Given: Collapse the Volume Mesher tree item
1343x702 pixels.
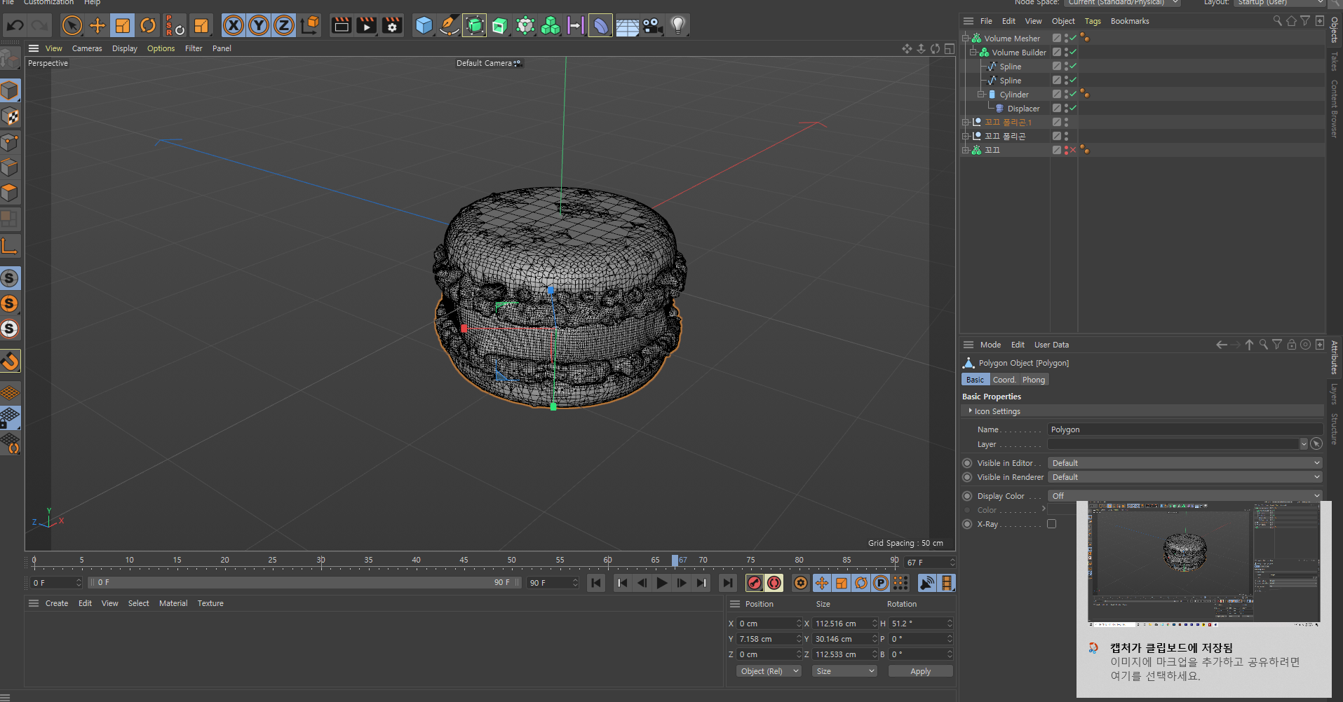Looking at the screenshot, I should click(x=966, y=38).
